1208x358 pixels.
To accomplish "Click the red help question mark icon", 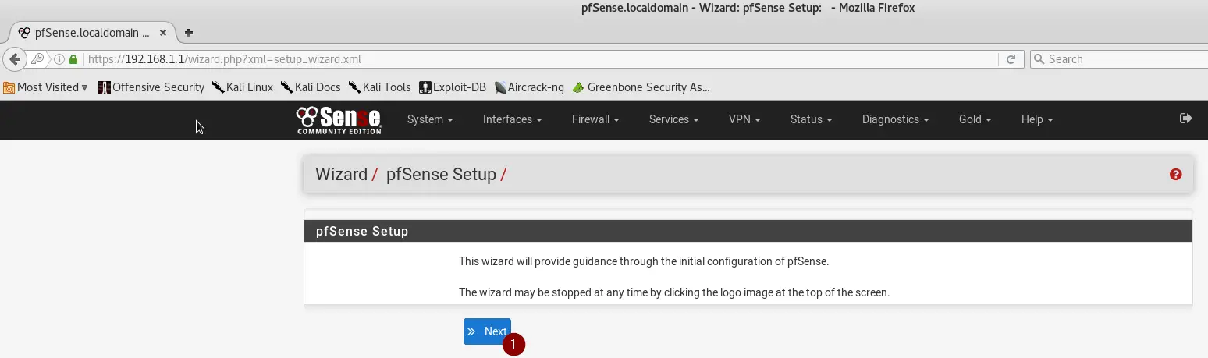I will [x=1175, y=175].
